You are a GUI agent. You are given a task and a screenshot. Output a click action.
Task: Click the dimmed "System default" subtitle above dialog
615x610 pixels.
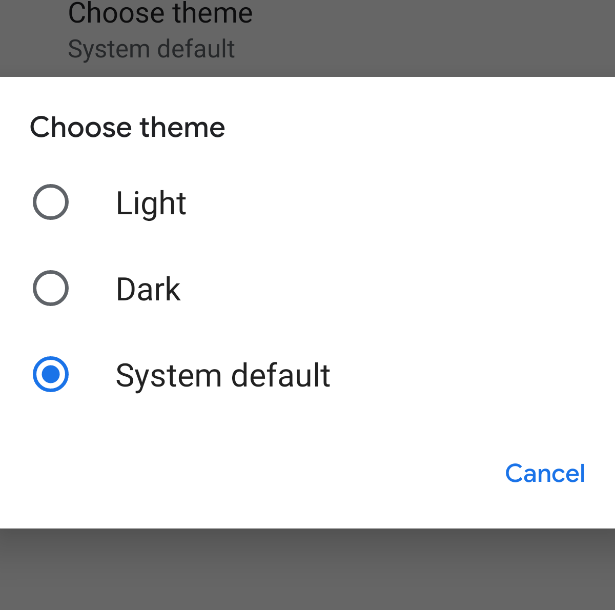coord(151,49)
